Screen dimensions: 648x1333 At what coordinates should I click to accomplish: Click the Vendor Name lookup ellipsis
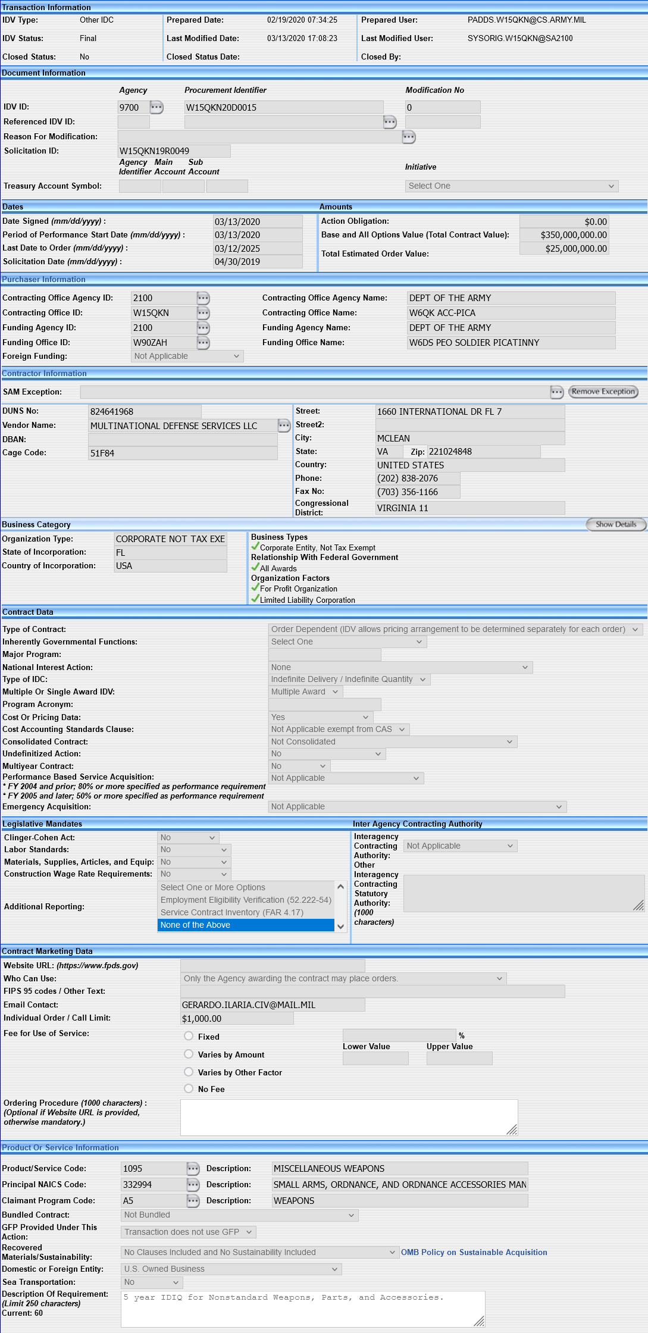(x=284, y=425)
